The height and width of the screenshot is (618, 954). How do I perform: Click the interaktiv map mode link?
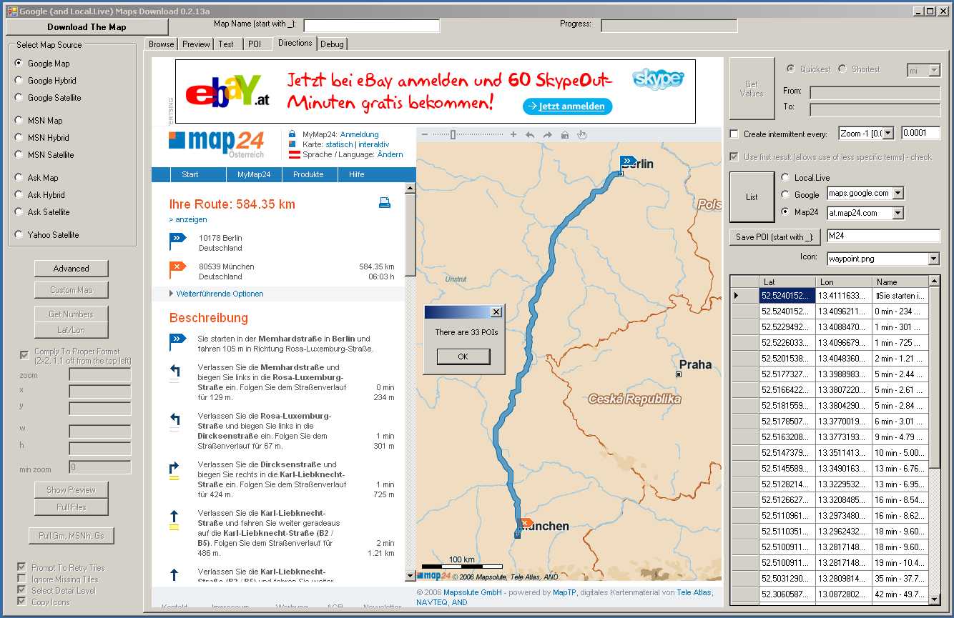click(x=373, y=144)
